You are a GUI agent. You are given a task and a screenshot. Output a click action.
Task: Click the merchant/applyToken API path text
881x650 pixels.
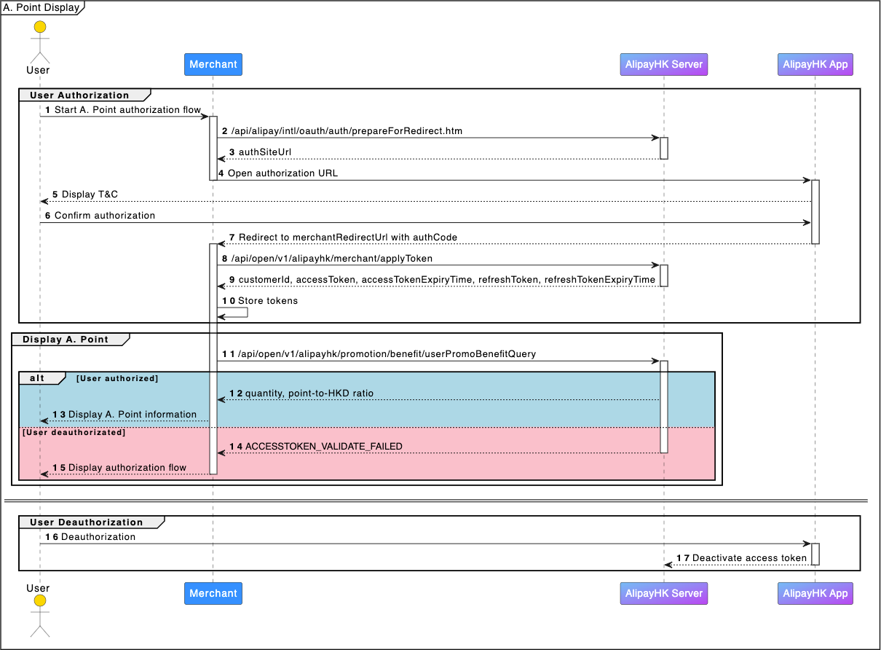(x=332, y=259)
